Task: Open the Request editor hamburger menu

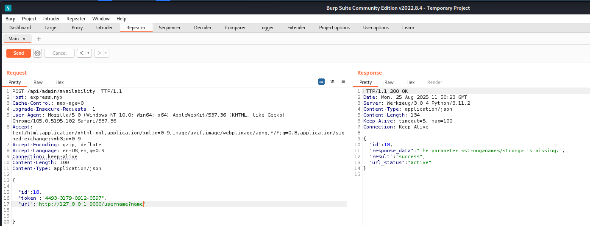Action: pos(343,81)
